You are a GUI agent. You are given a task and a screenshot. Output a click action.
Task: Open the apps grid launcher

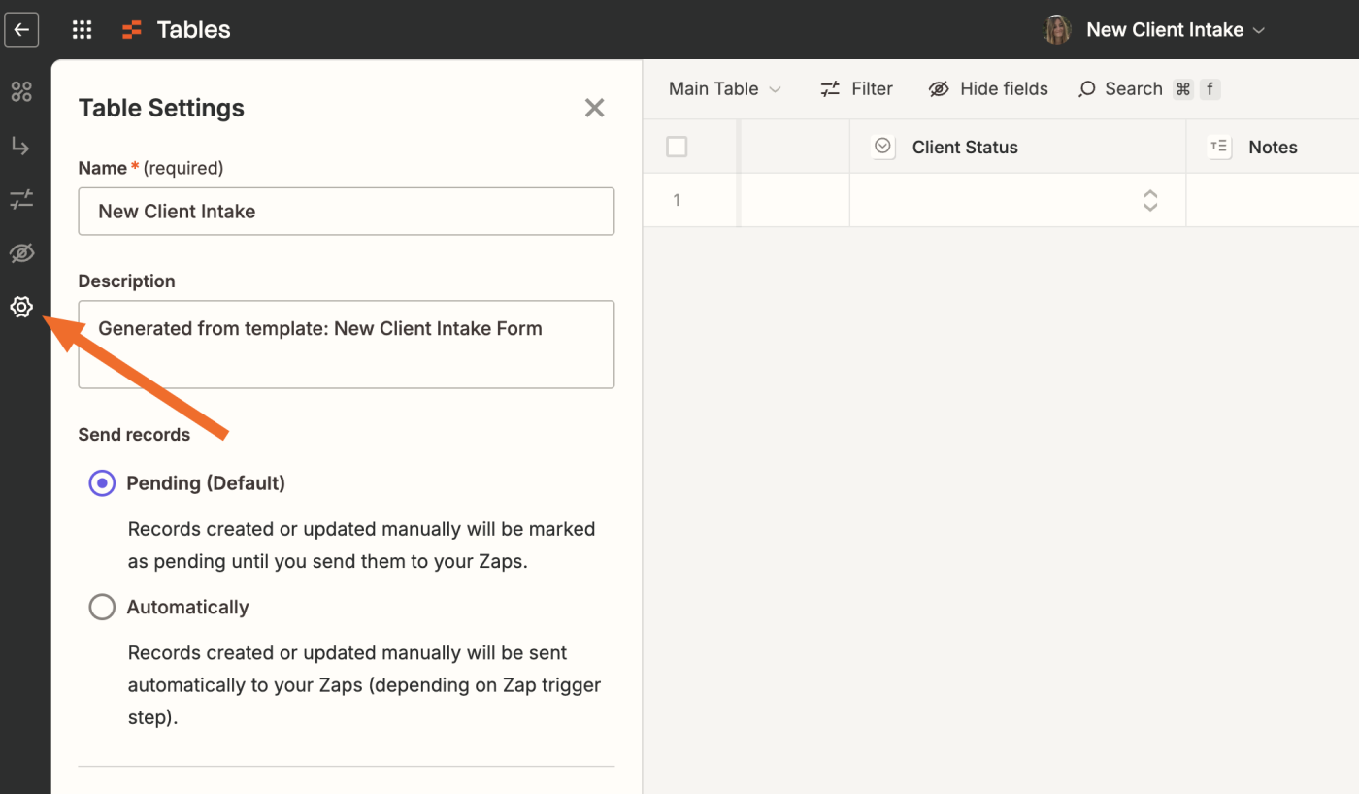pyautogui.click(x=83, y=29)
